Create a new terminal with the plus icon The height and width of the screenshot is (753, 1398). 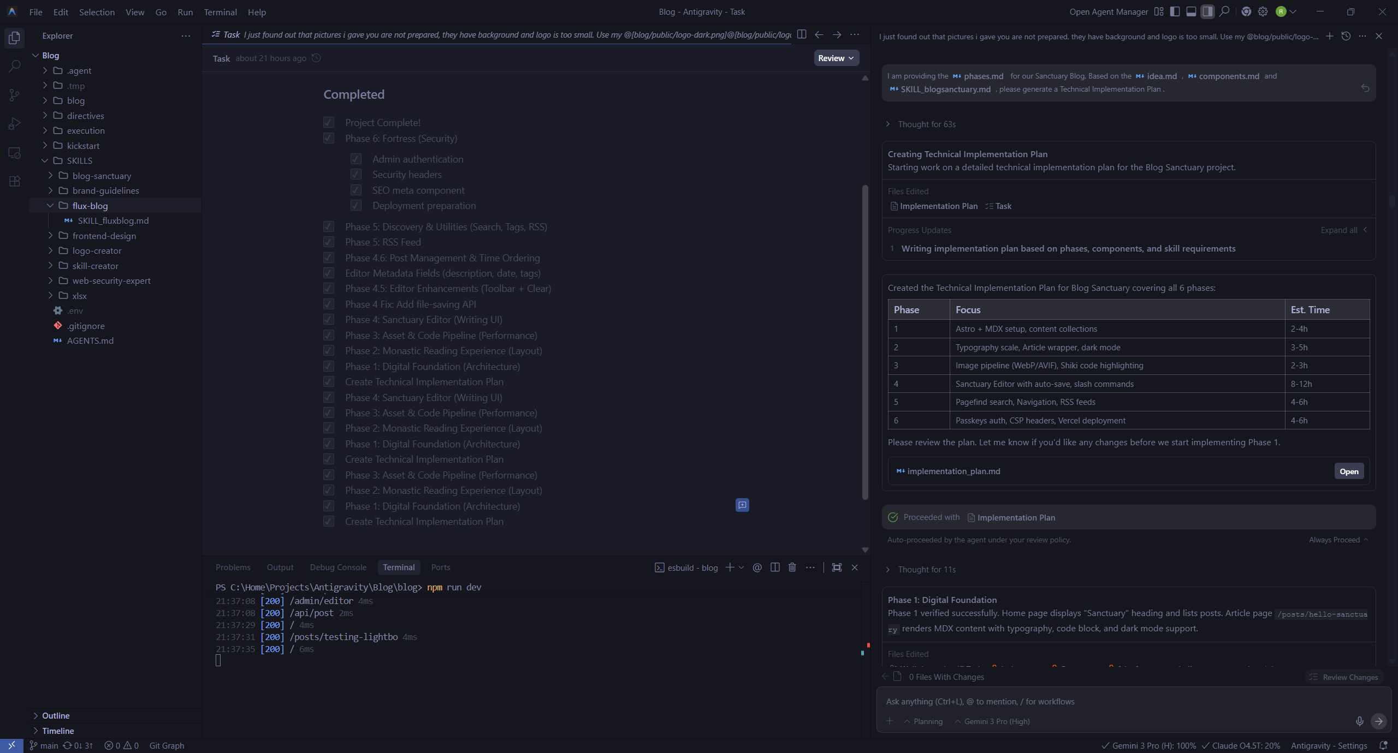pos(730,567)
